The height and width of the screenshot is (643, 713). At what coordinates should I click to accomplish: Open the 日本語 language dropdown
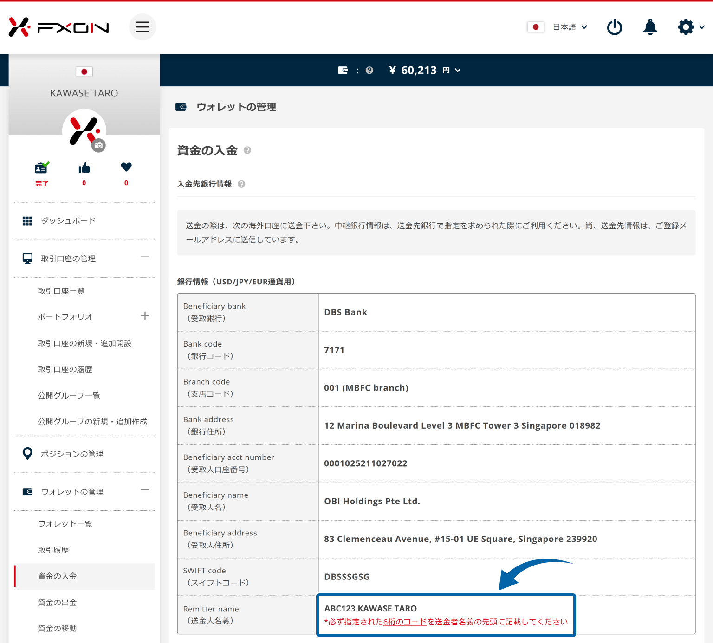(x=570, y=27)
